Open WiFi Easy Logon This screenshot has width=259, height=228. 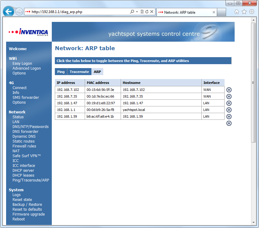22,64
